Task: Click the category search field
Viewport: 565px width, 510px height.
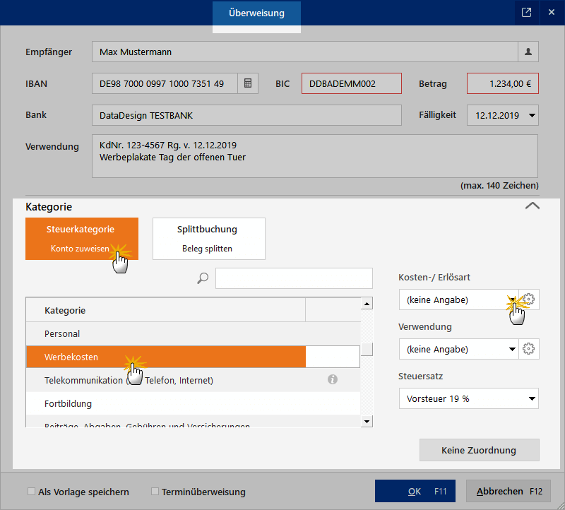Action: pos(294,278)
